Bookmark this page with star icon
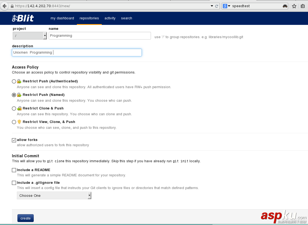 (x=294, y=6)
